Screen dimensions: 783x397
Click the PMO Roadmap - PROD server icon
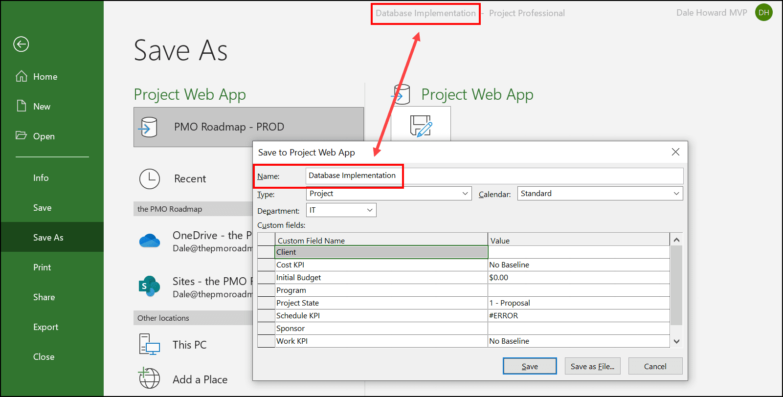(x=148, y=127)
